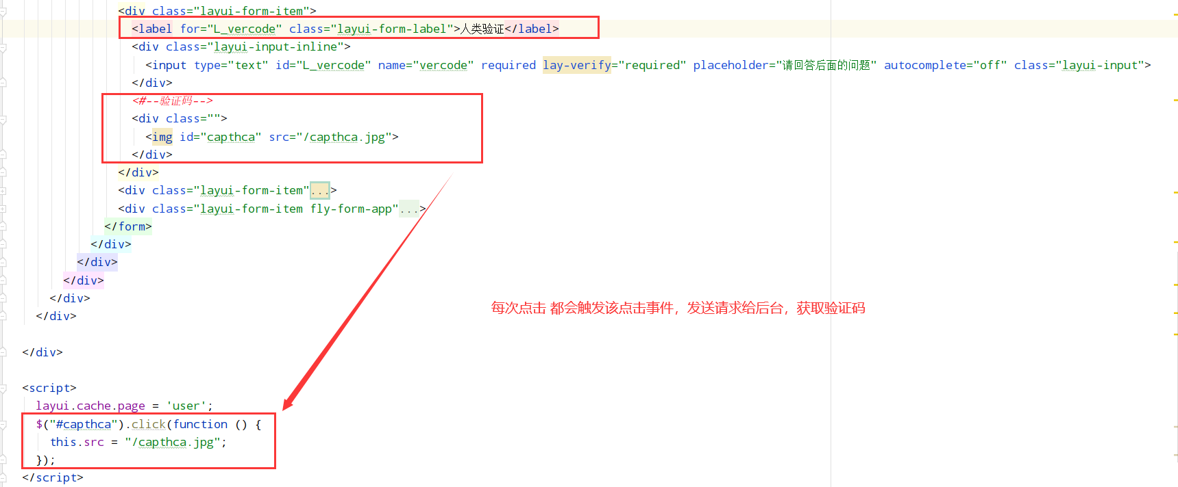
Task: Expand the collapsed fly-form-app div in gutter
Action: tap(3, 209)
